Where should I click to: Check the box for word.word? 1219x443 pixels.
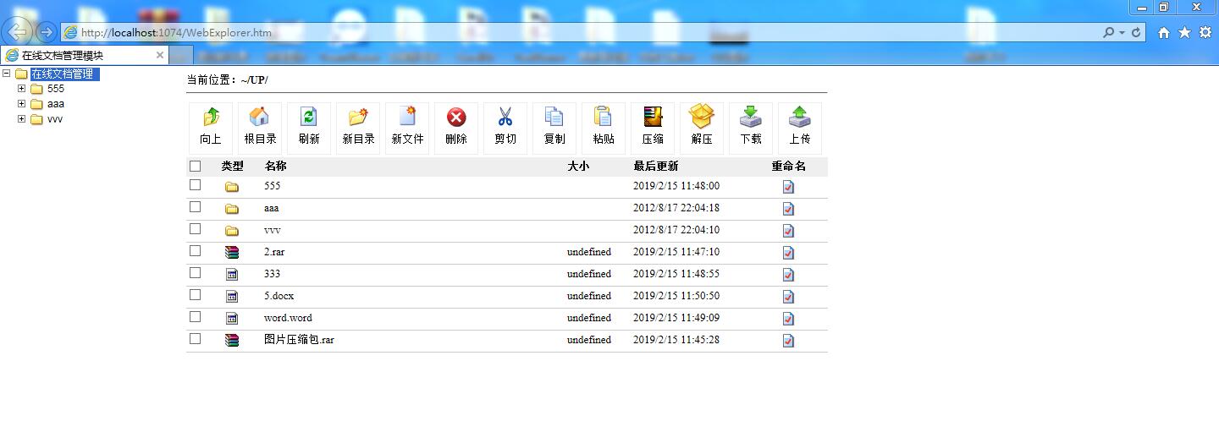[196, 317]
